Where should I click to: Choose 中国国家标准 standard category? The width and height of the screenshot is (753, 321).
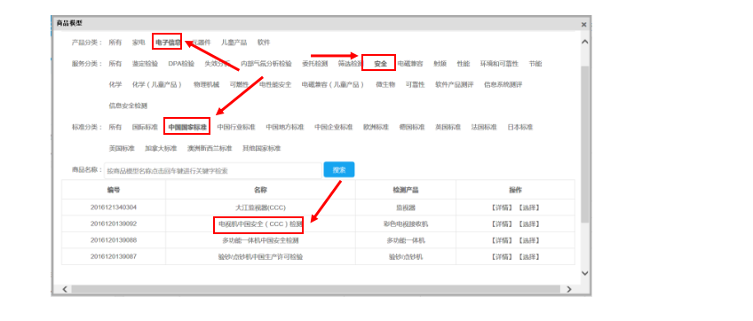pos(187,127)
